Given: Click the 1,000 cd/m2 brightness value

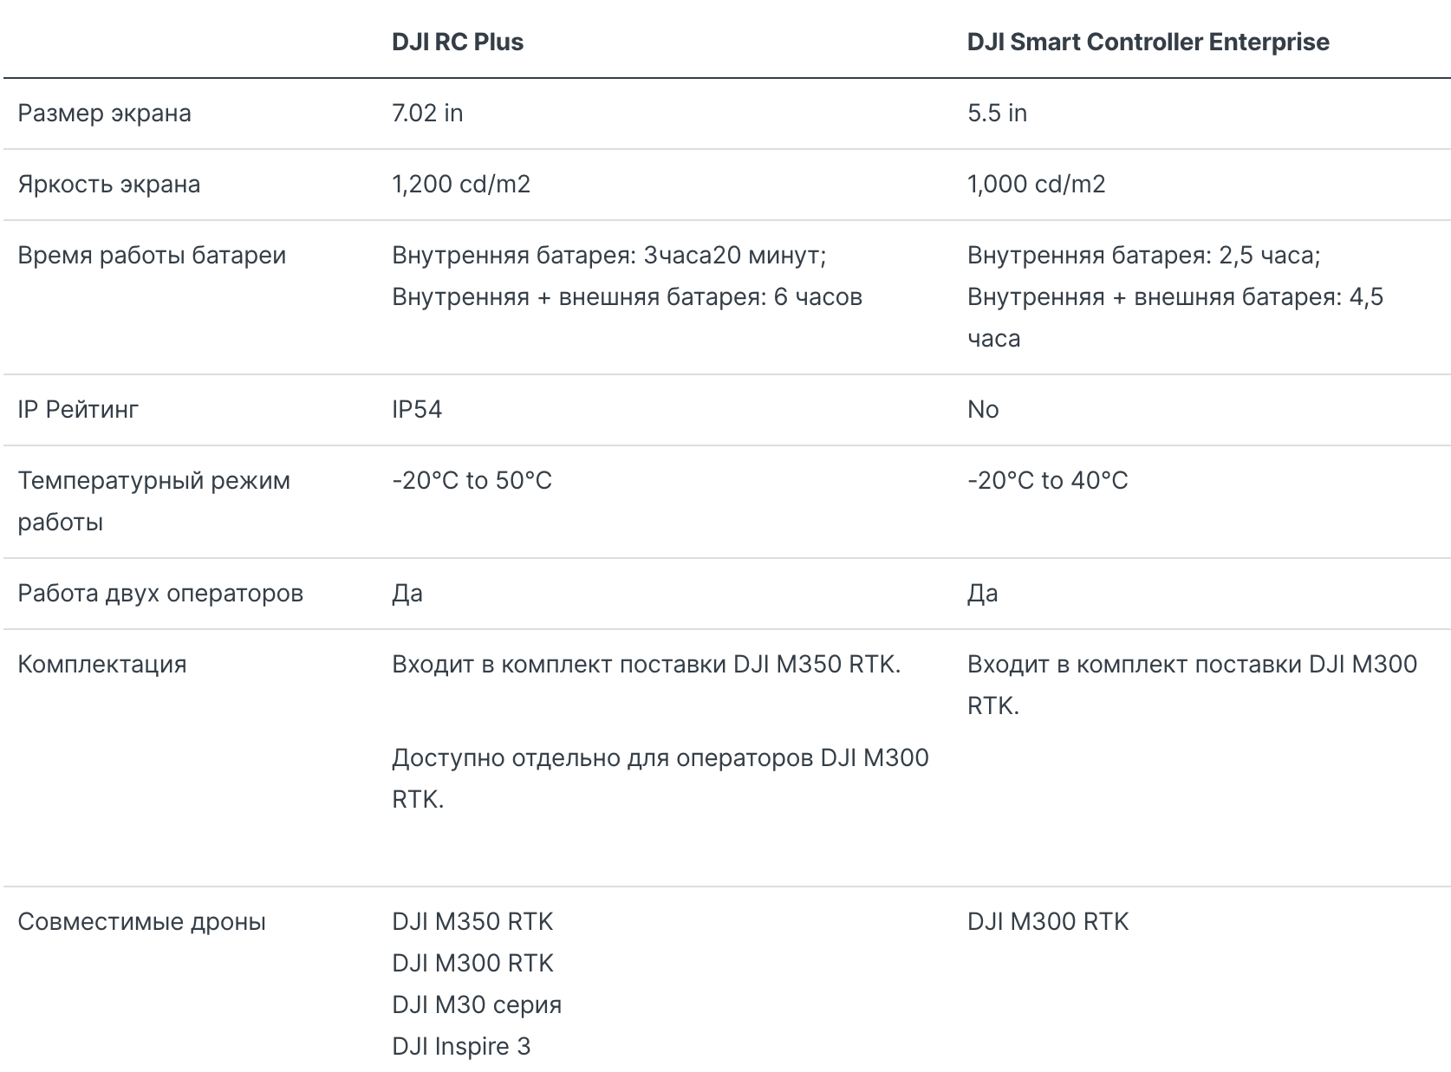Looking at the screenshot, I should 1037,185.
